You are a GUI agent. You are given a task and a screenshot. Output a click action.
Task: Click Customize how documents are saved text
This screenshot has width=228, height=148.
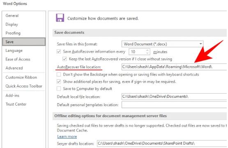[103, 18]
